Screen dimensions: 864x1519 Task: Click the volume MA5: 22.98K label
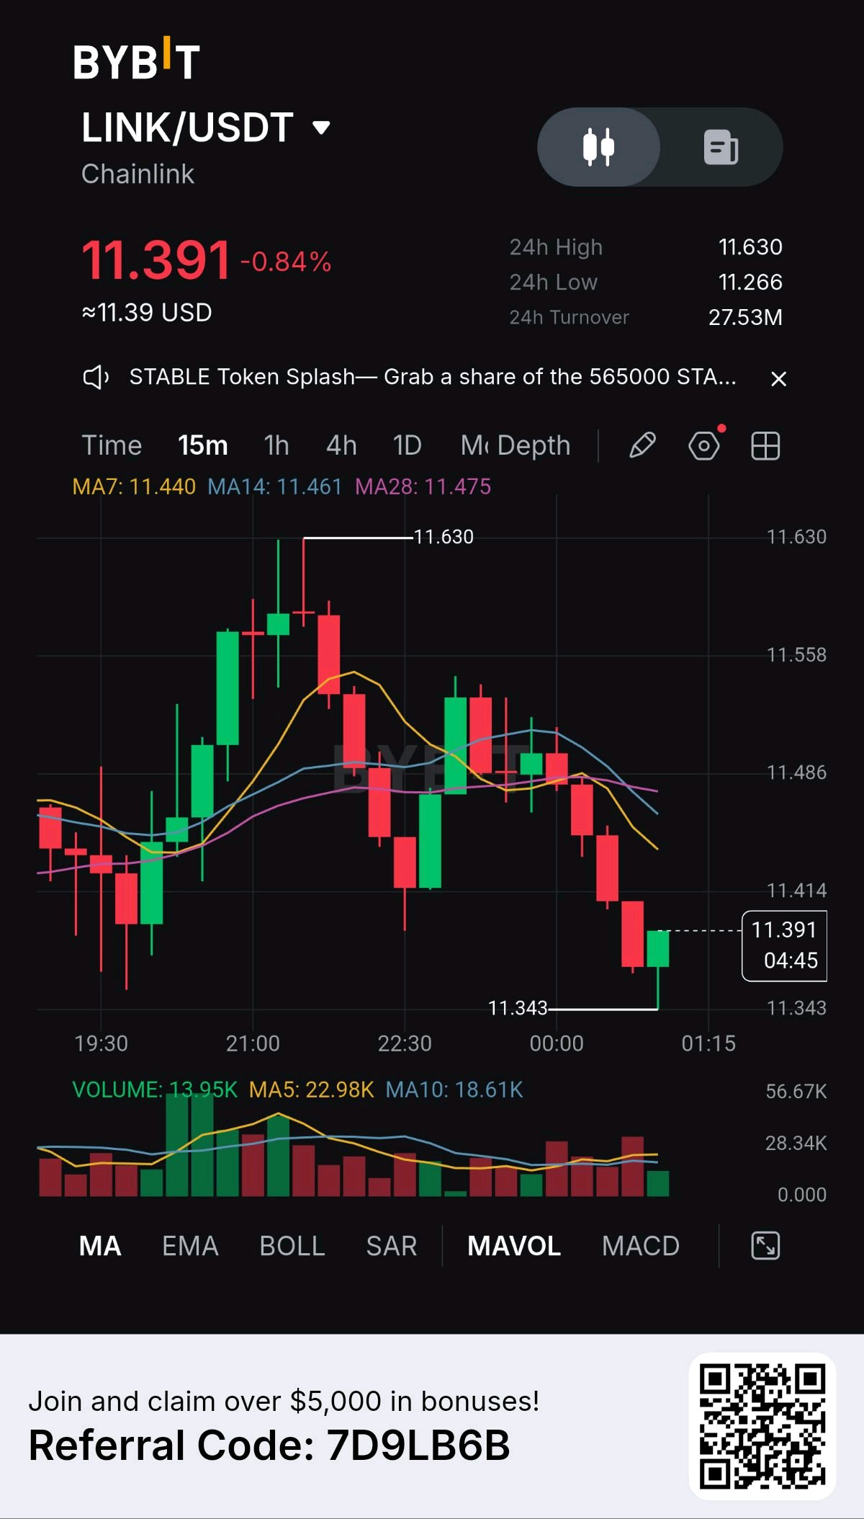coord(311,1090)
